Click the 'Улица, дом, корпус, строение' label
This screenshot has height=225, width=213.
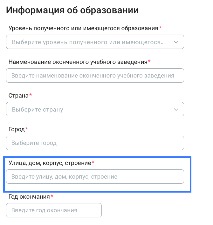tap(50, 163)
